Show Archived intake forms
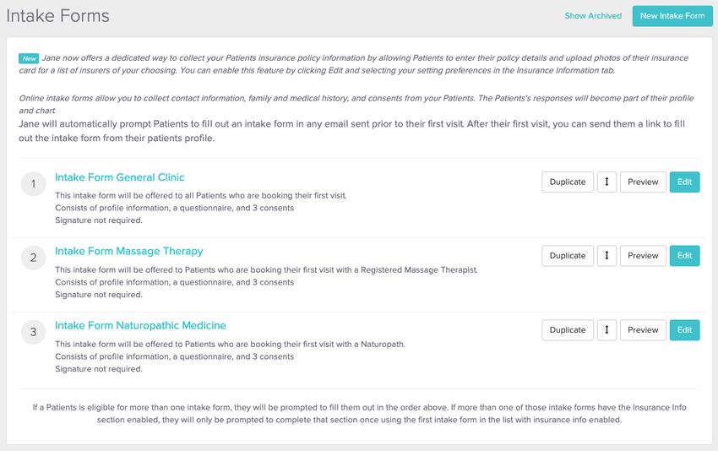 click(x=593, y=16)
